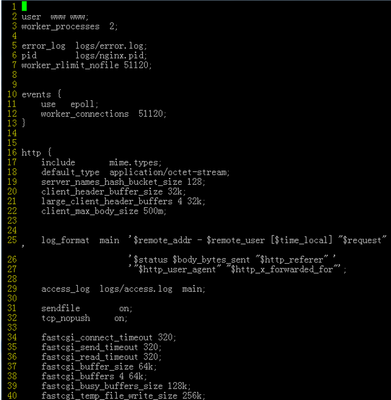Screen dimensions: 391x400
Task: Click worker_connections 51120 setting
Action: 103,114
